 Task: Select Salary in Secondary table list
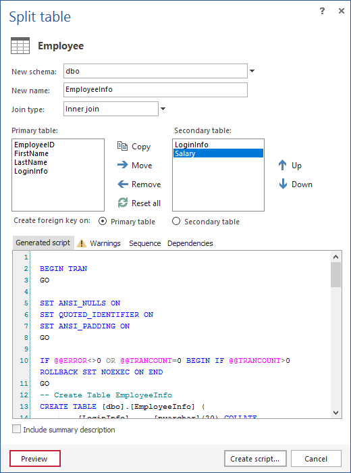[x=218, y=153]
